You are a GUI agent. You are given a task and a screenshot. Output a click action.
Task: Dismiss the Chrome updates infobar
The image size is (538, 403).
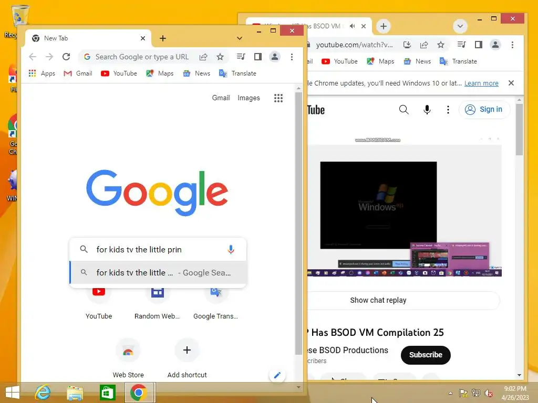coord(511,83)
